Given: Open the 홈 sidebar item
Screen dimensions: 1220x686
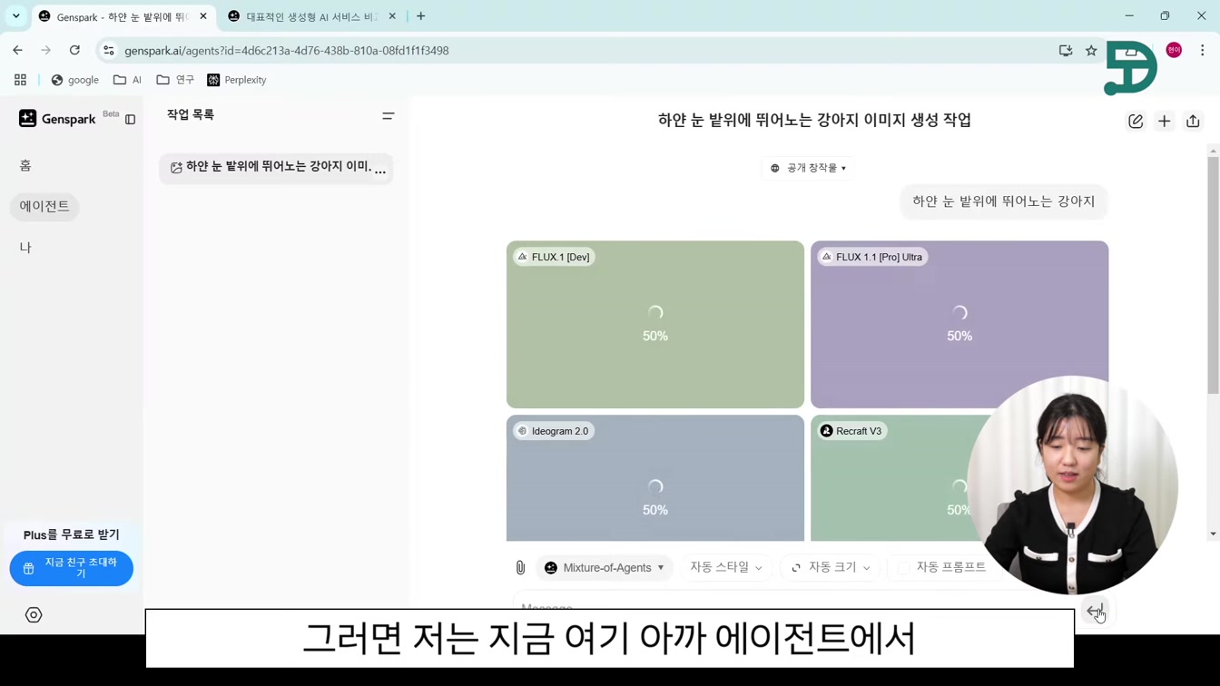Looking at the screenshot, I should 25,165.
